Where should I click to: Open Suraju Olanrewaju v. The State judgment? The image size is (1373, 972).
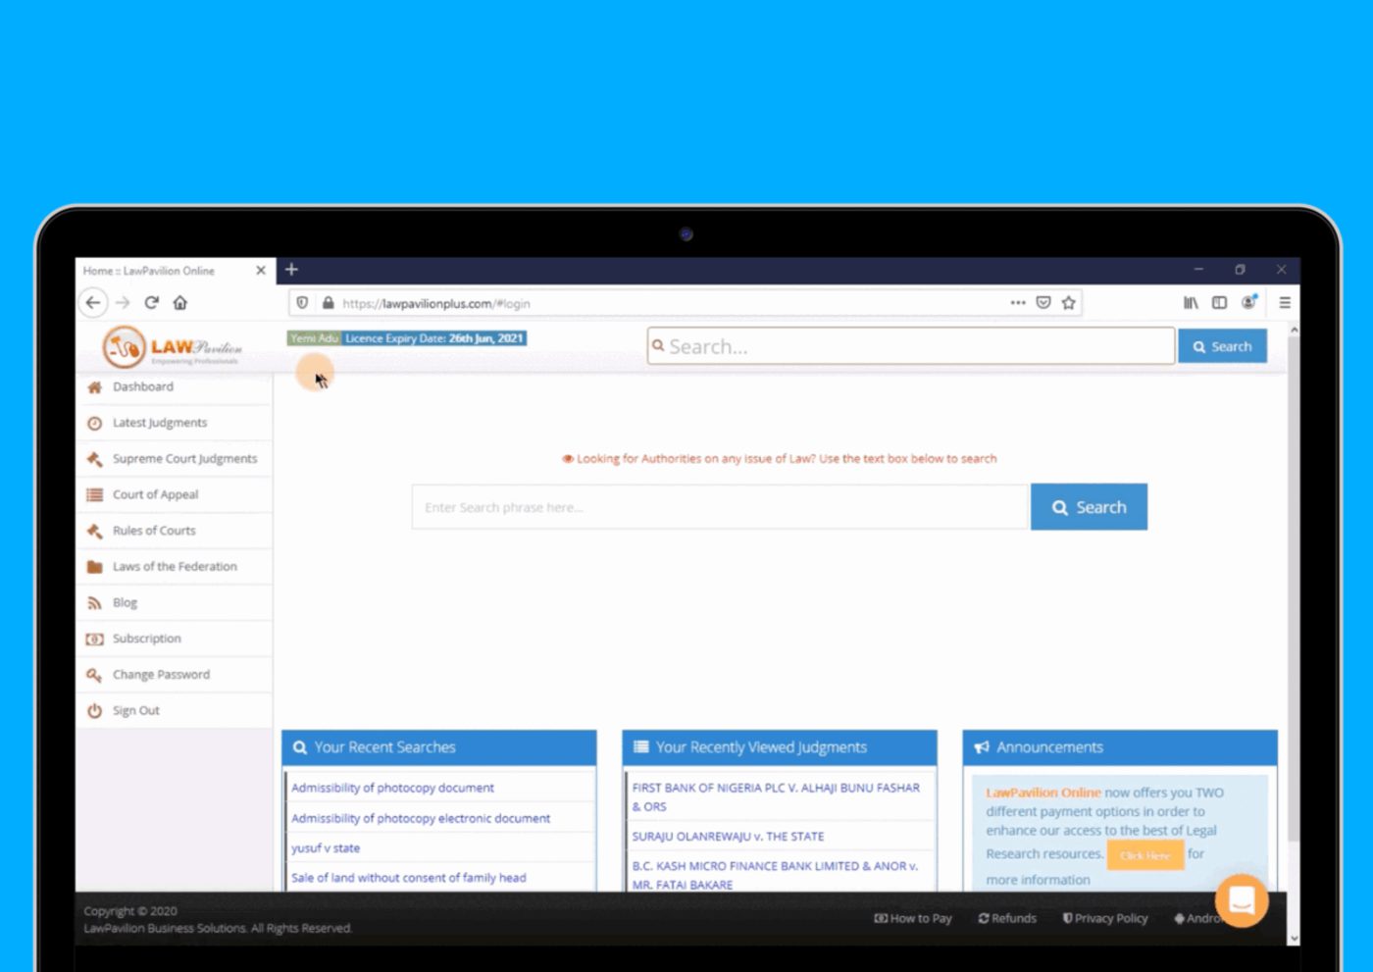point(728,837)
